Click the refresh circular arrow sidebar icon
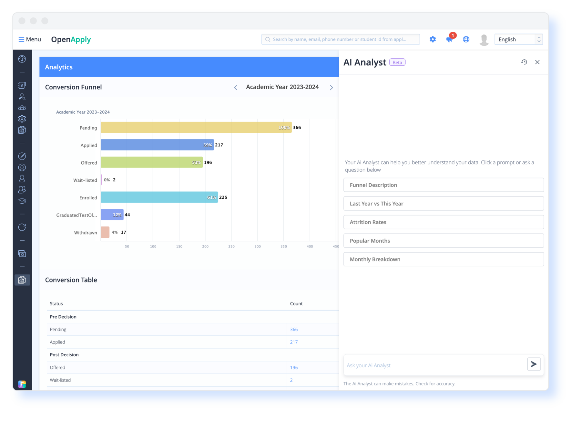 pos(22,227)
